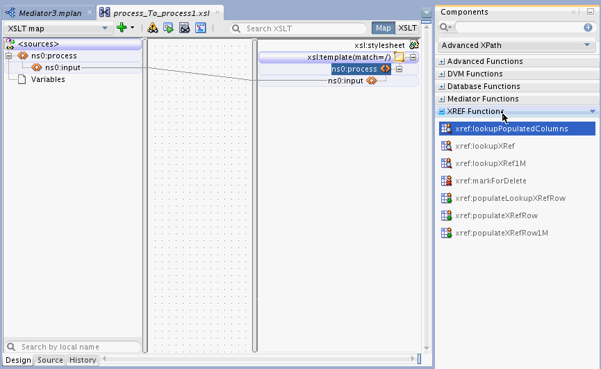Toggle to the Map view

383,28
